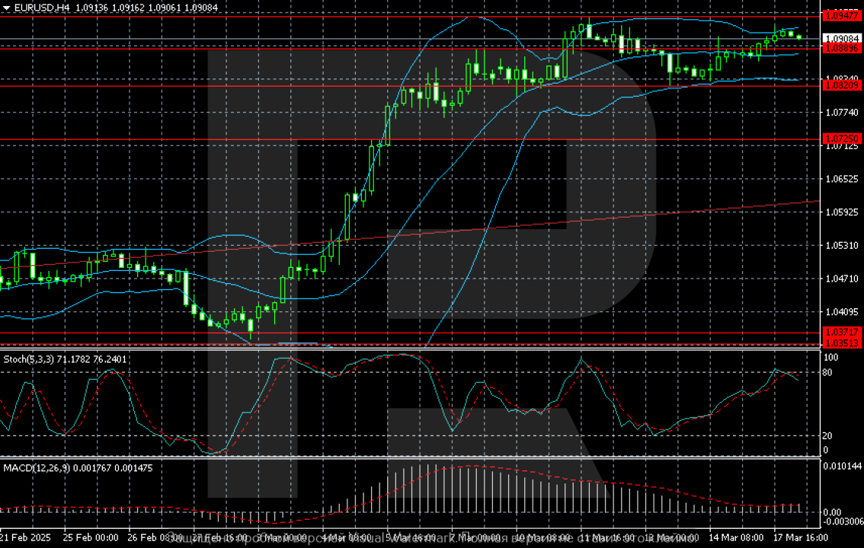Click the MACD(12,26,9) indicator label
The height and width of the screenshot is (548, 864).
click(36, 468)
